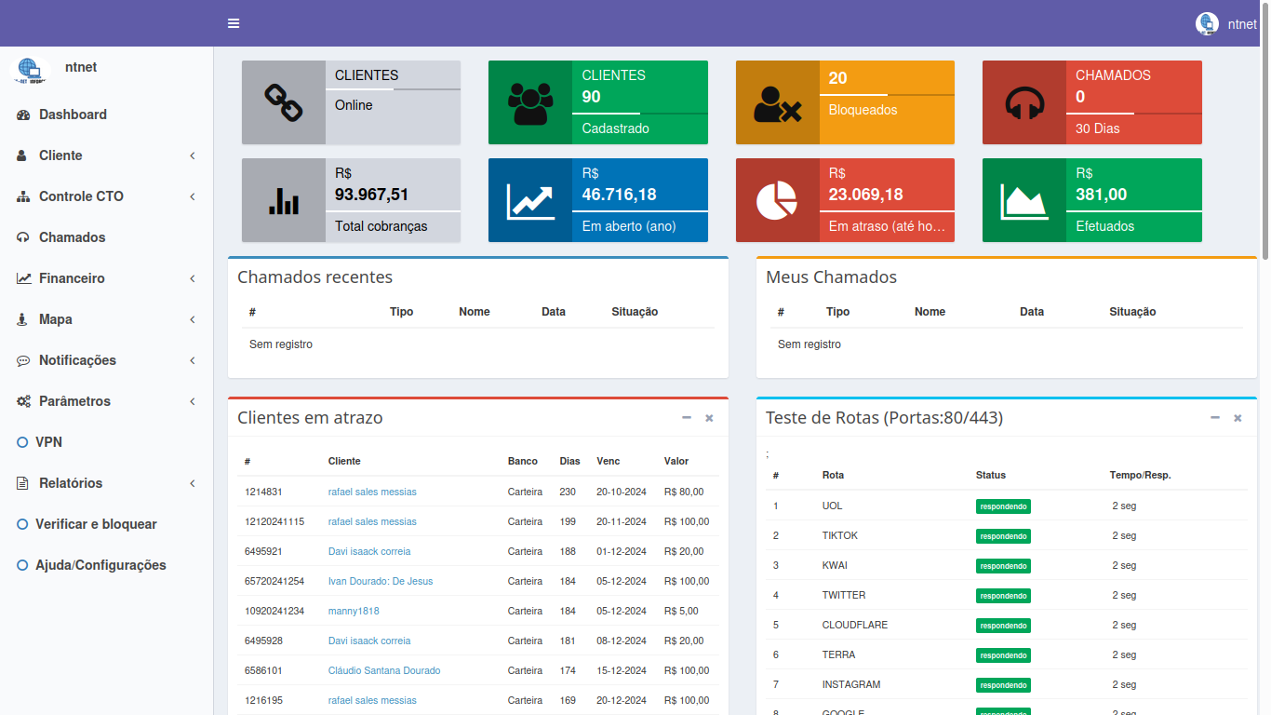
Task: Open Verificar e bloquear menu item
Action: [107, 524]
